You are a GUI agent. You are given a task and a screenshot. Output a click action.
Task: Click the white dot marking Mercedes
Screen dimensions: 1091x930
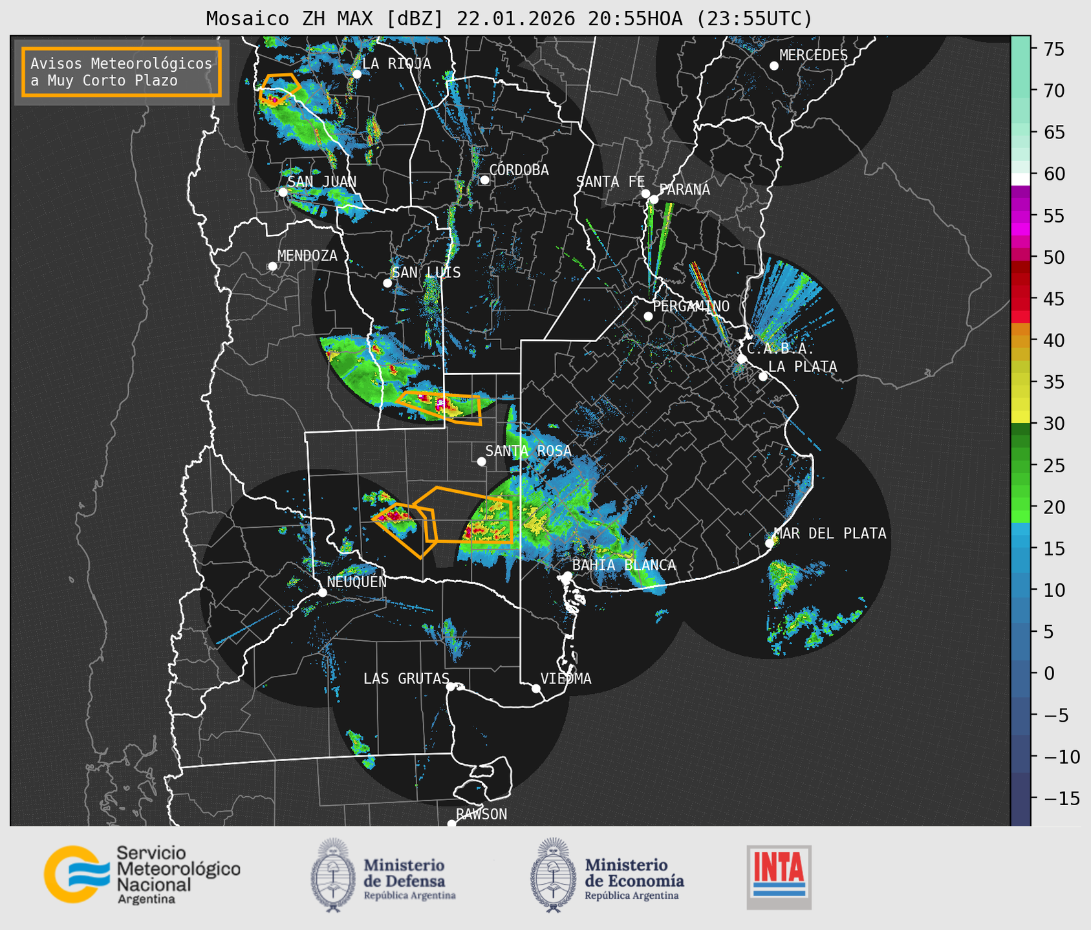click(773, 66)
